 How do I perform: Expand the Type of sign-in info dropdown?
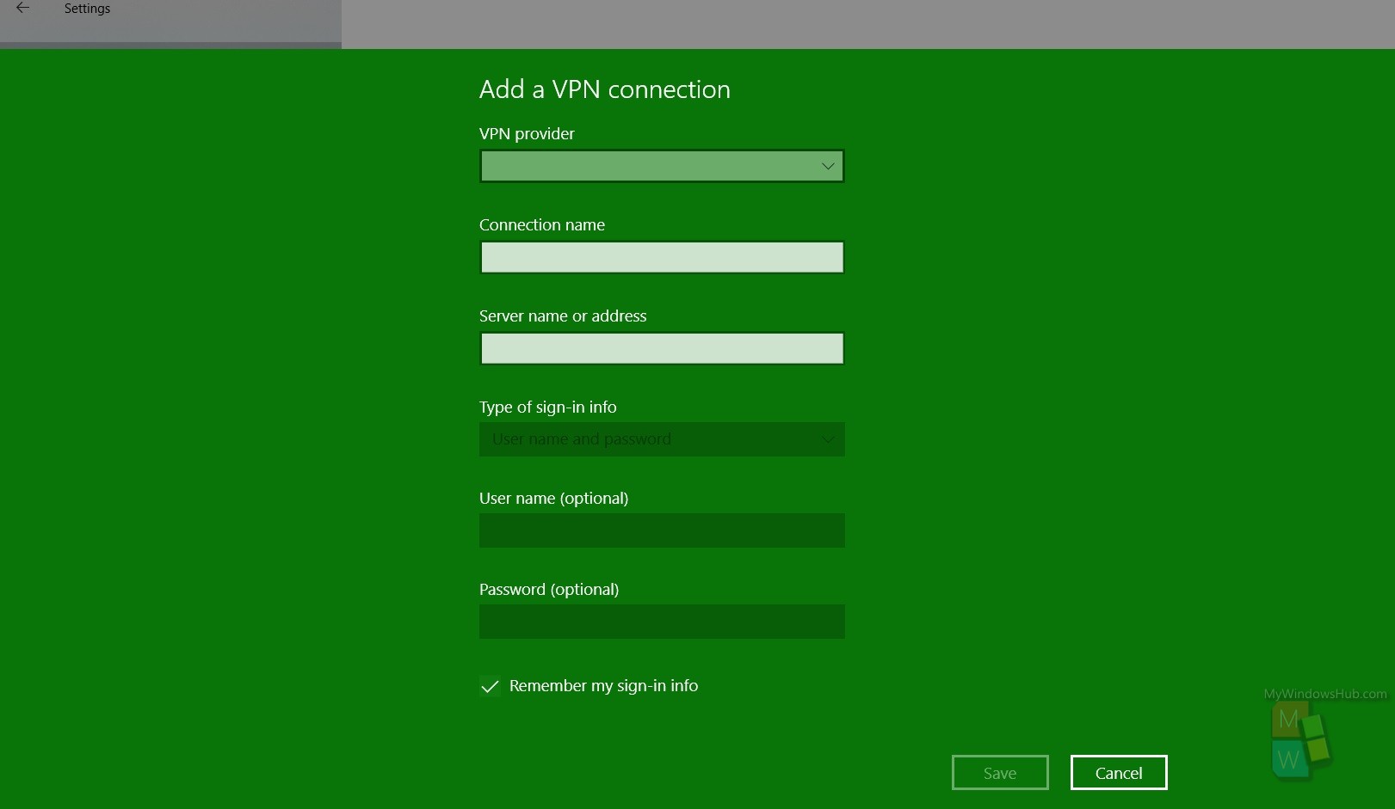[662, 439]
